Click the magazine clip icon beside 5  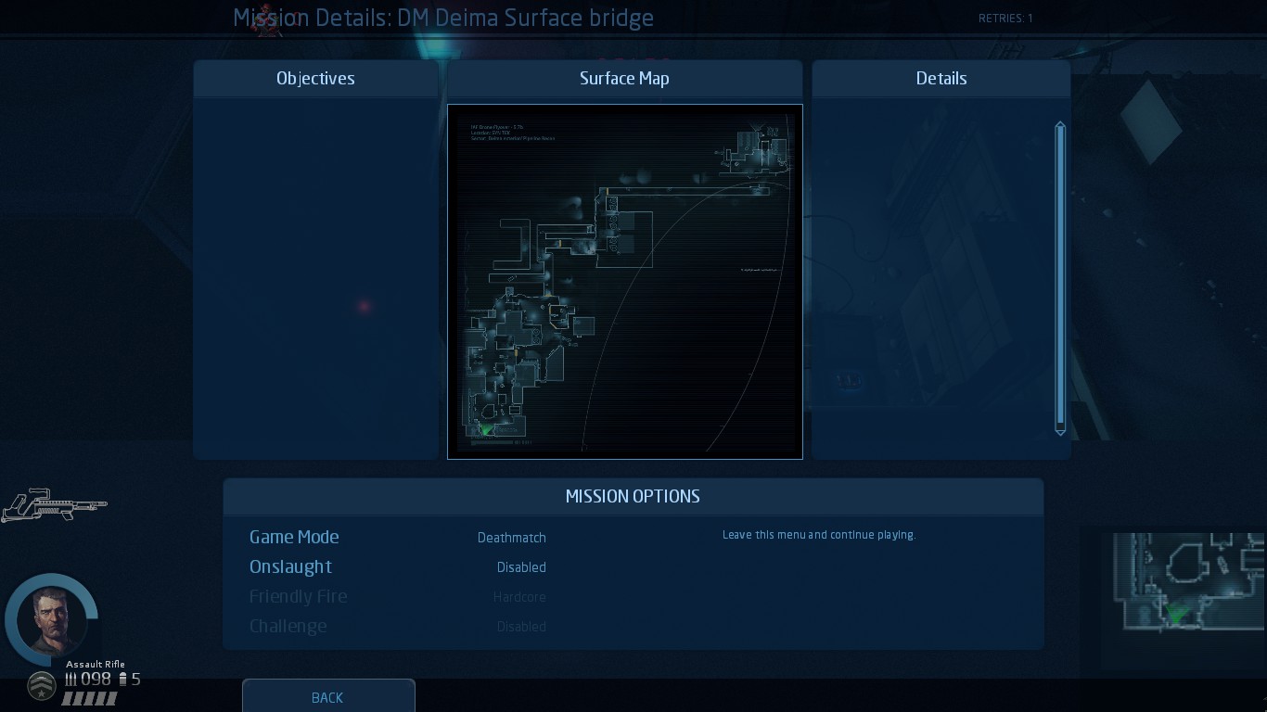[122, 680]
